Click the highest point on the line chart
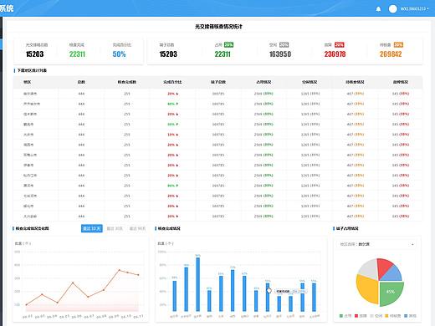The image size is (435, 326). click(120, 270)
